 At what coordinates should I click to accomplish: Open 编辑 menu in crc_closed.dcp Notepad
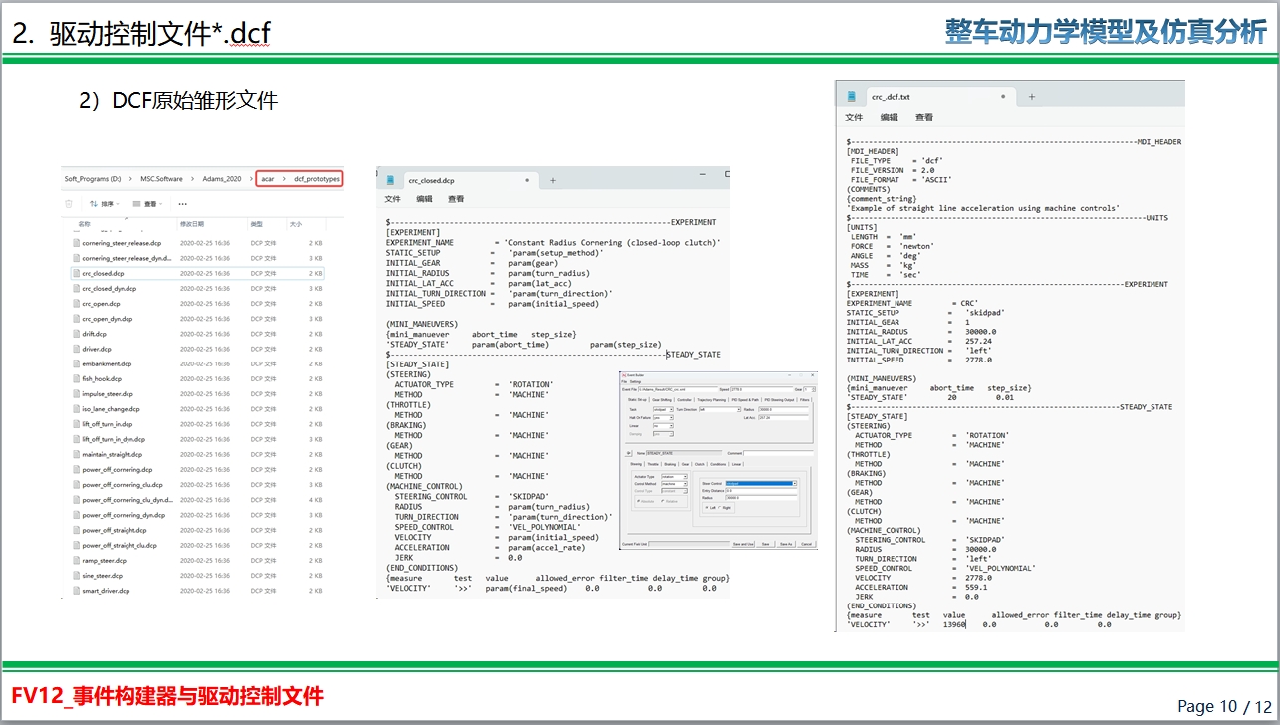(425, 199)
